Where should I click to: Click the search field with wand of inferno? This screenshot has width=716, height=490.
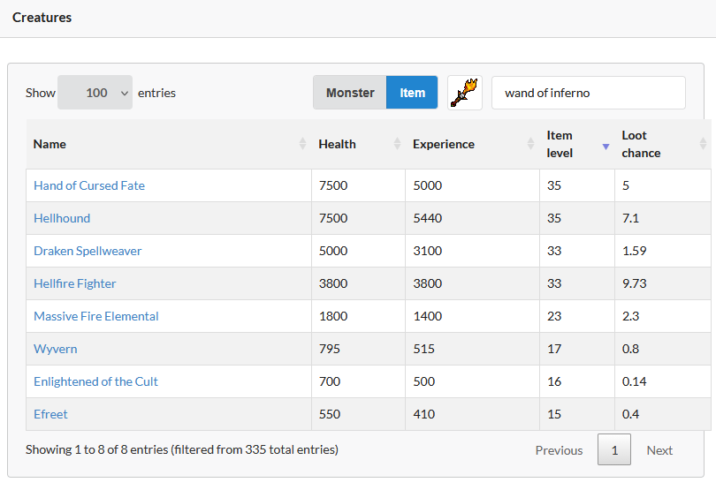coord(588,93)
